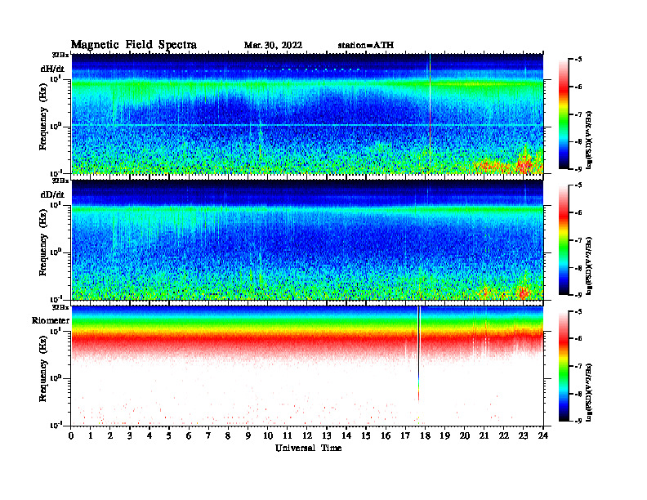Click the "12" tick on Universal Time axis

(307, 436)
